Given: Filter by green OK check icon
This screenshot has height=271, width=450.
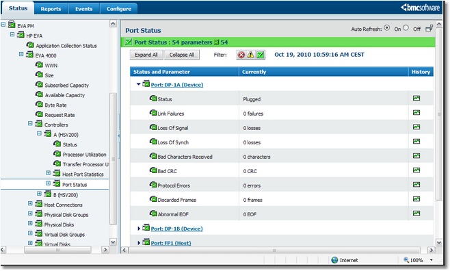Looking at the screenshot, I should (260, 55).
